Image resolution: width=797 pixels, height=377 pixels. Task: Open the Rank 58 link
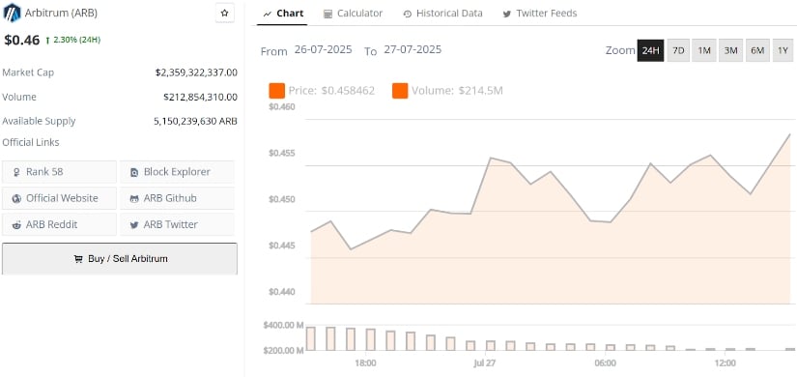(x=59, y=172)
